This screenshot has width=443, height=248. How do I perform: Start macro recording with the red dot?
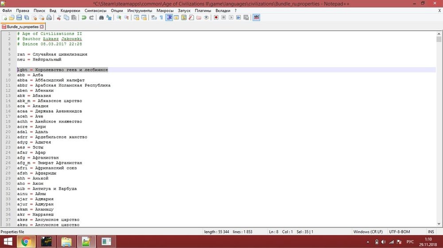tap(216, 18)
